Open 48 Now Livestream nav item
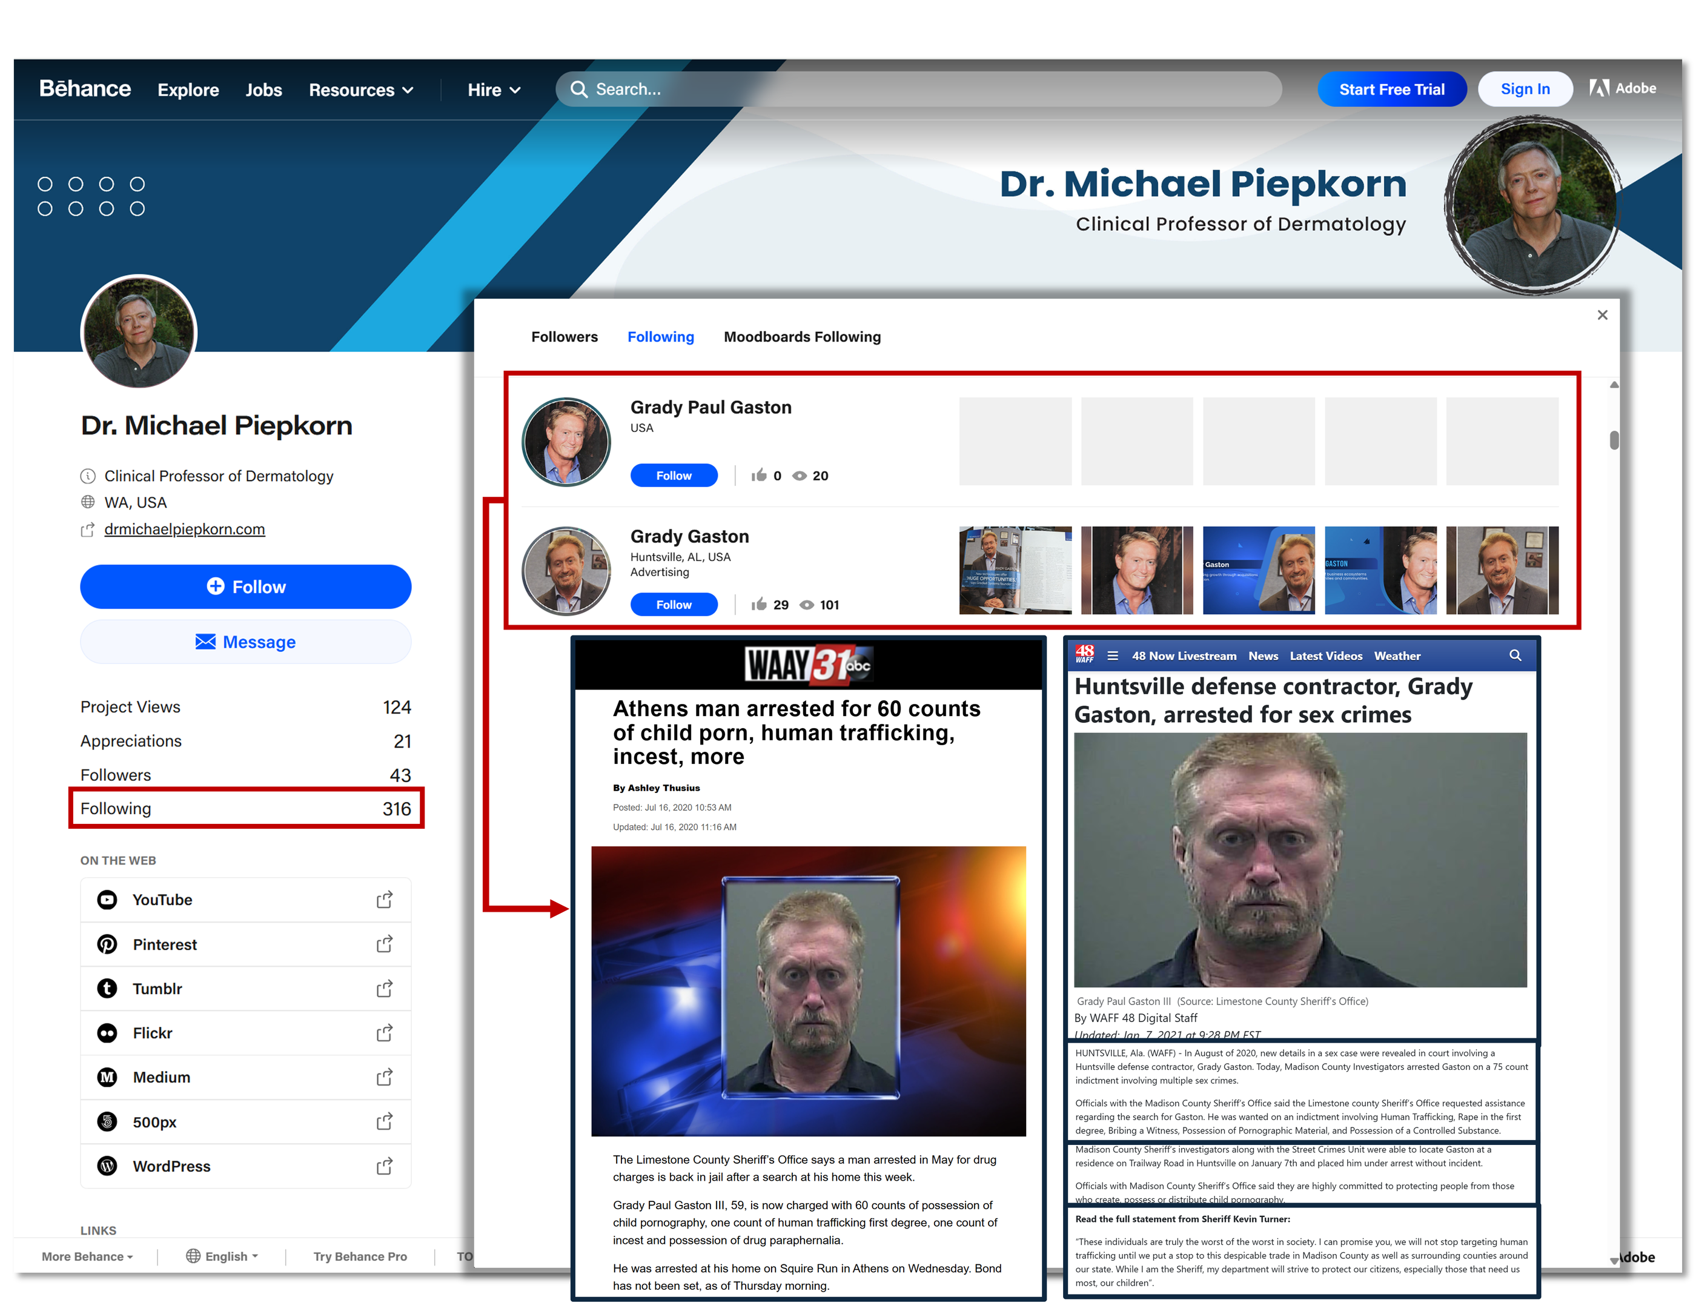The image size is (1696, 1311). (x=1184, y=655)
